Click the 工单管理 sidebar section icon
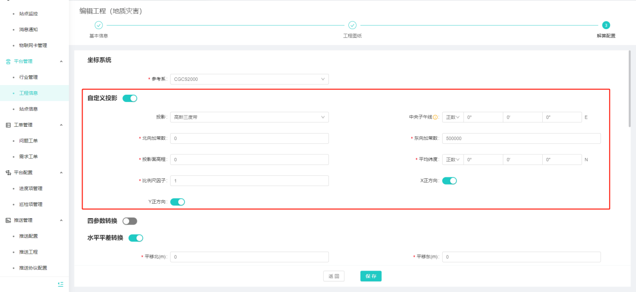This screenshot has width=636, height=292. [8, 125]
